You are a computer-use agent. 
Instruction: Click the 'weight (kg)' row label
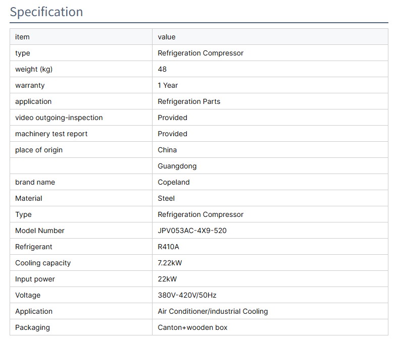pyautogui.click(x=34, y=69)
